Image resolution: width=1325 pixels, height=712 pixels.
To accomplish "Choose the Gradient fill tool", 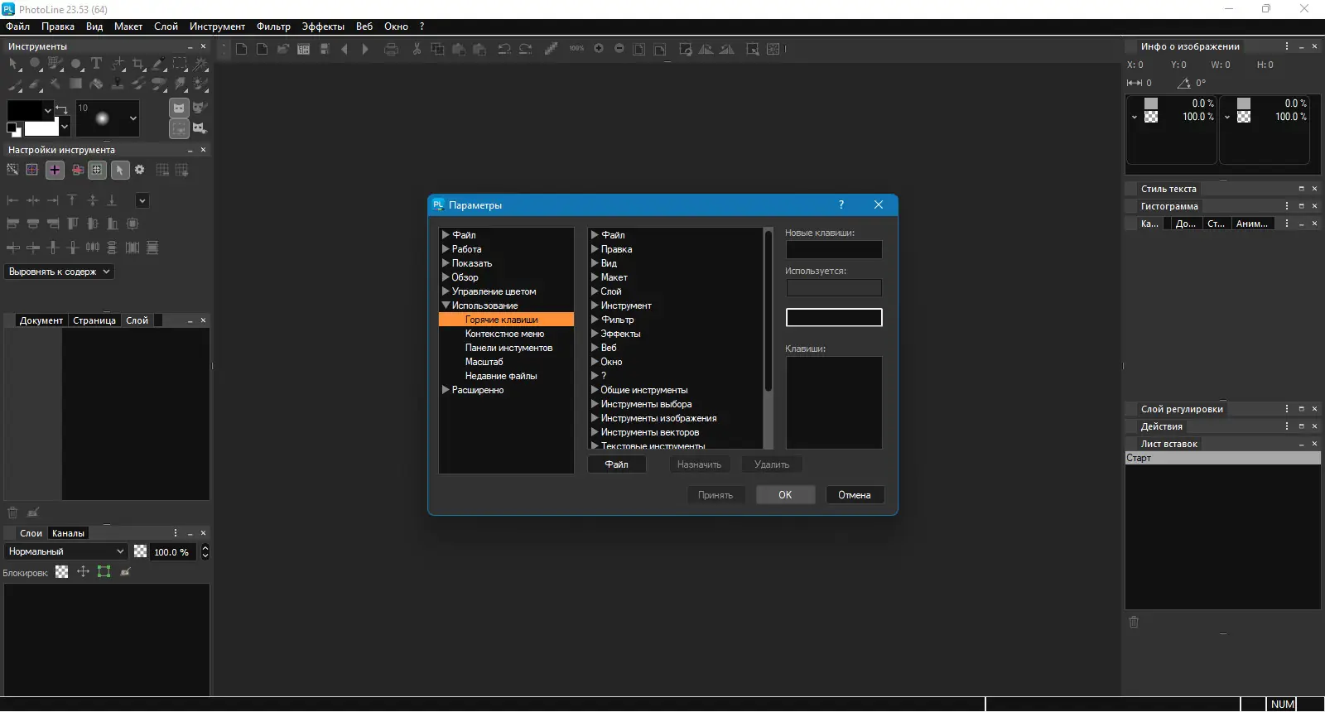I will [76, 84].
